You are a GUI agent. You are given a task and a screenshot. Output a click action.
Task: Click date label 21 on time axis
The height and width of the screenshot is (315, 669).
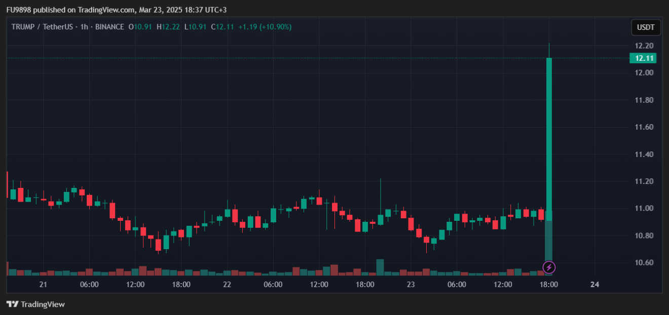click(x=43, y=285)
